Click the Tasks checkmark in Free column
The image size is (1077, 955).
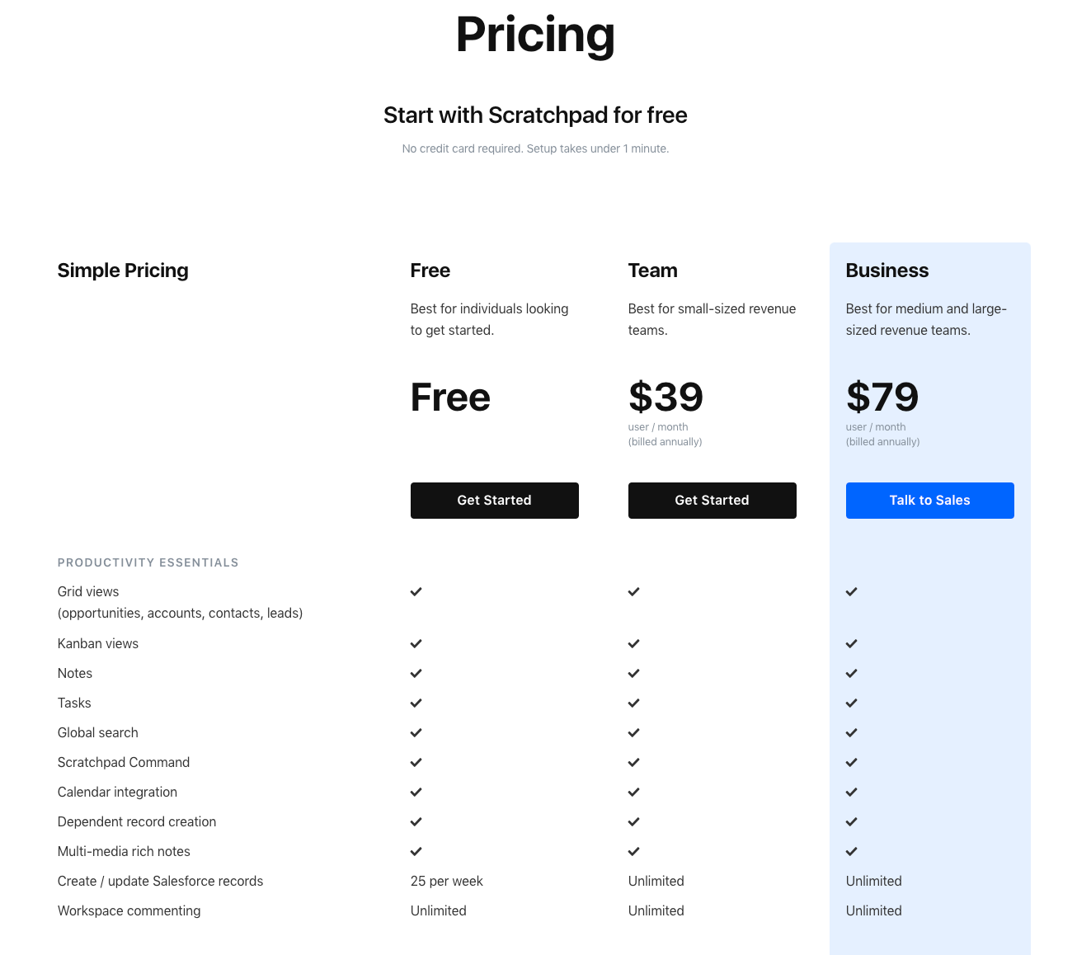pos(416,703)
